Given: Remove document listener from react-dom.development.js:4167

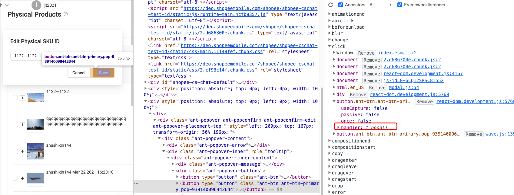Looking at the screenshot, I should [372, 74].
